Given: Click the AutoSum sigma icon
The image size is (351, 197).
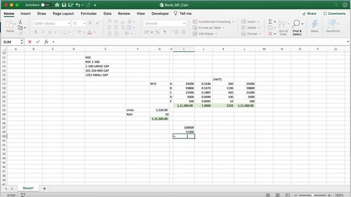Looking at the screenshot, I should click(270, 22).
